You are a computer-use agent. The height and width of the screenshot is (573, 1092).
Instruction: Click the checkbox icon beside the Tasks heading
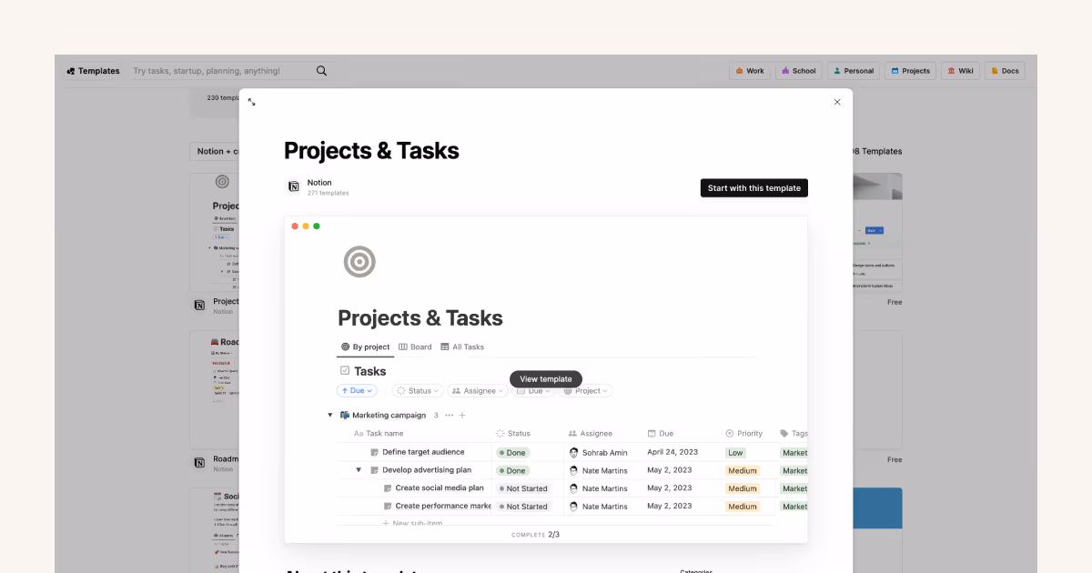343,370
